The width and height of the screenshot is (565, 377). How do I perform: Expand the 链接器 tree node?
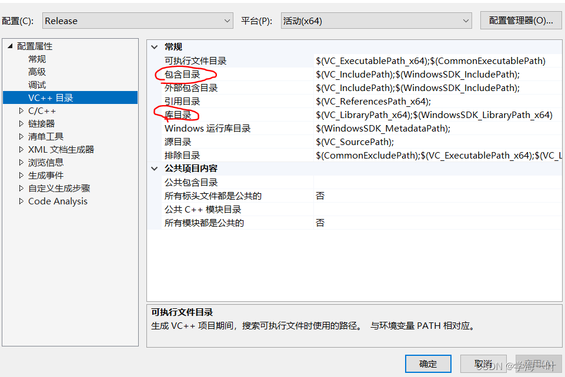pos(21,123)
